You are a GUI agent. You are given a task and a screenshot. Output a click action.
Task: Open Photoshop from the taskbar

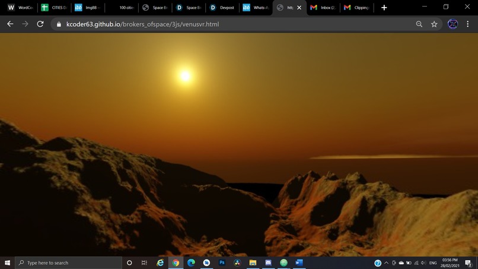222,262
